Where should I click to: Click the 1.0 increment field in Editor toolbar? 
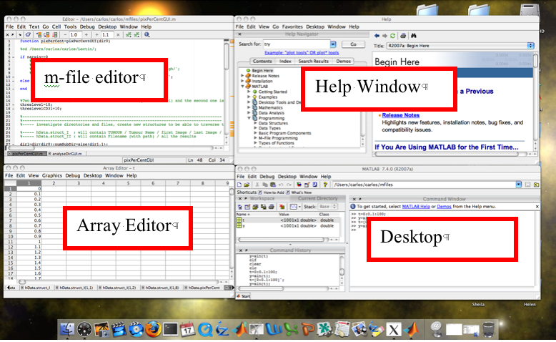point(74,35)
